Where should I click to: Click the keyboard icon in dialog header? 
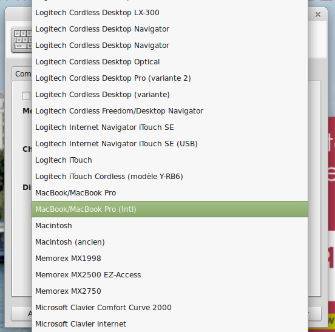tap(22, 39)
